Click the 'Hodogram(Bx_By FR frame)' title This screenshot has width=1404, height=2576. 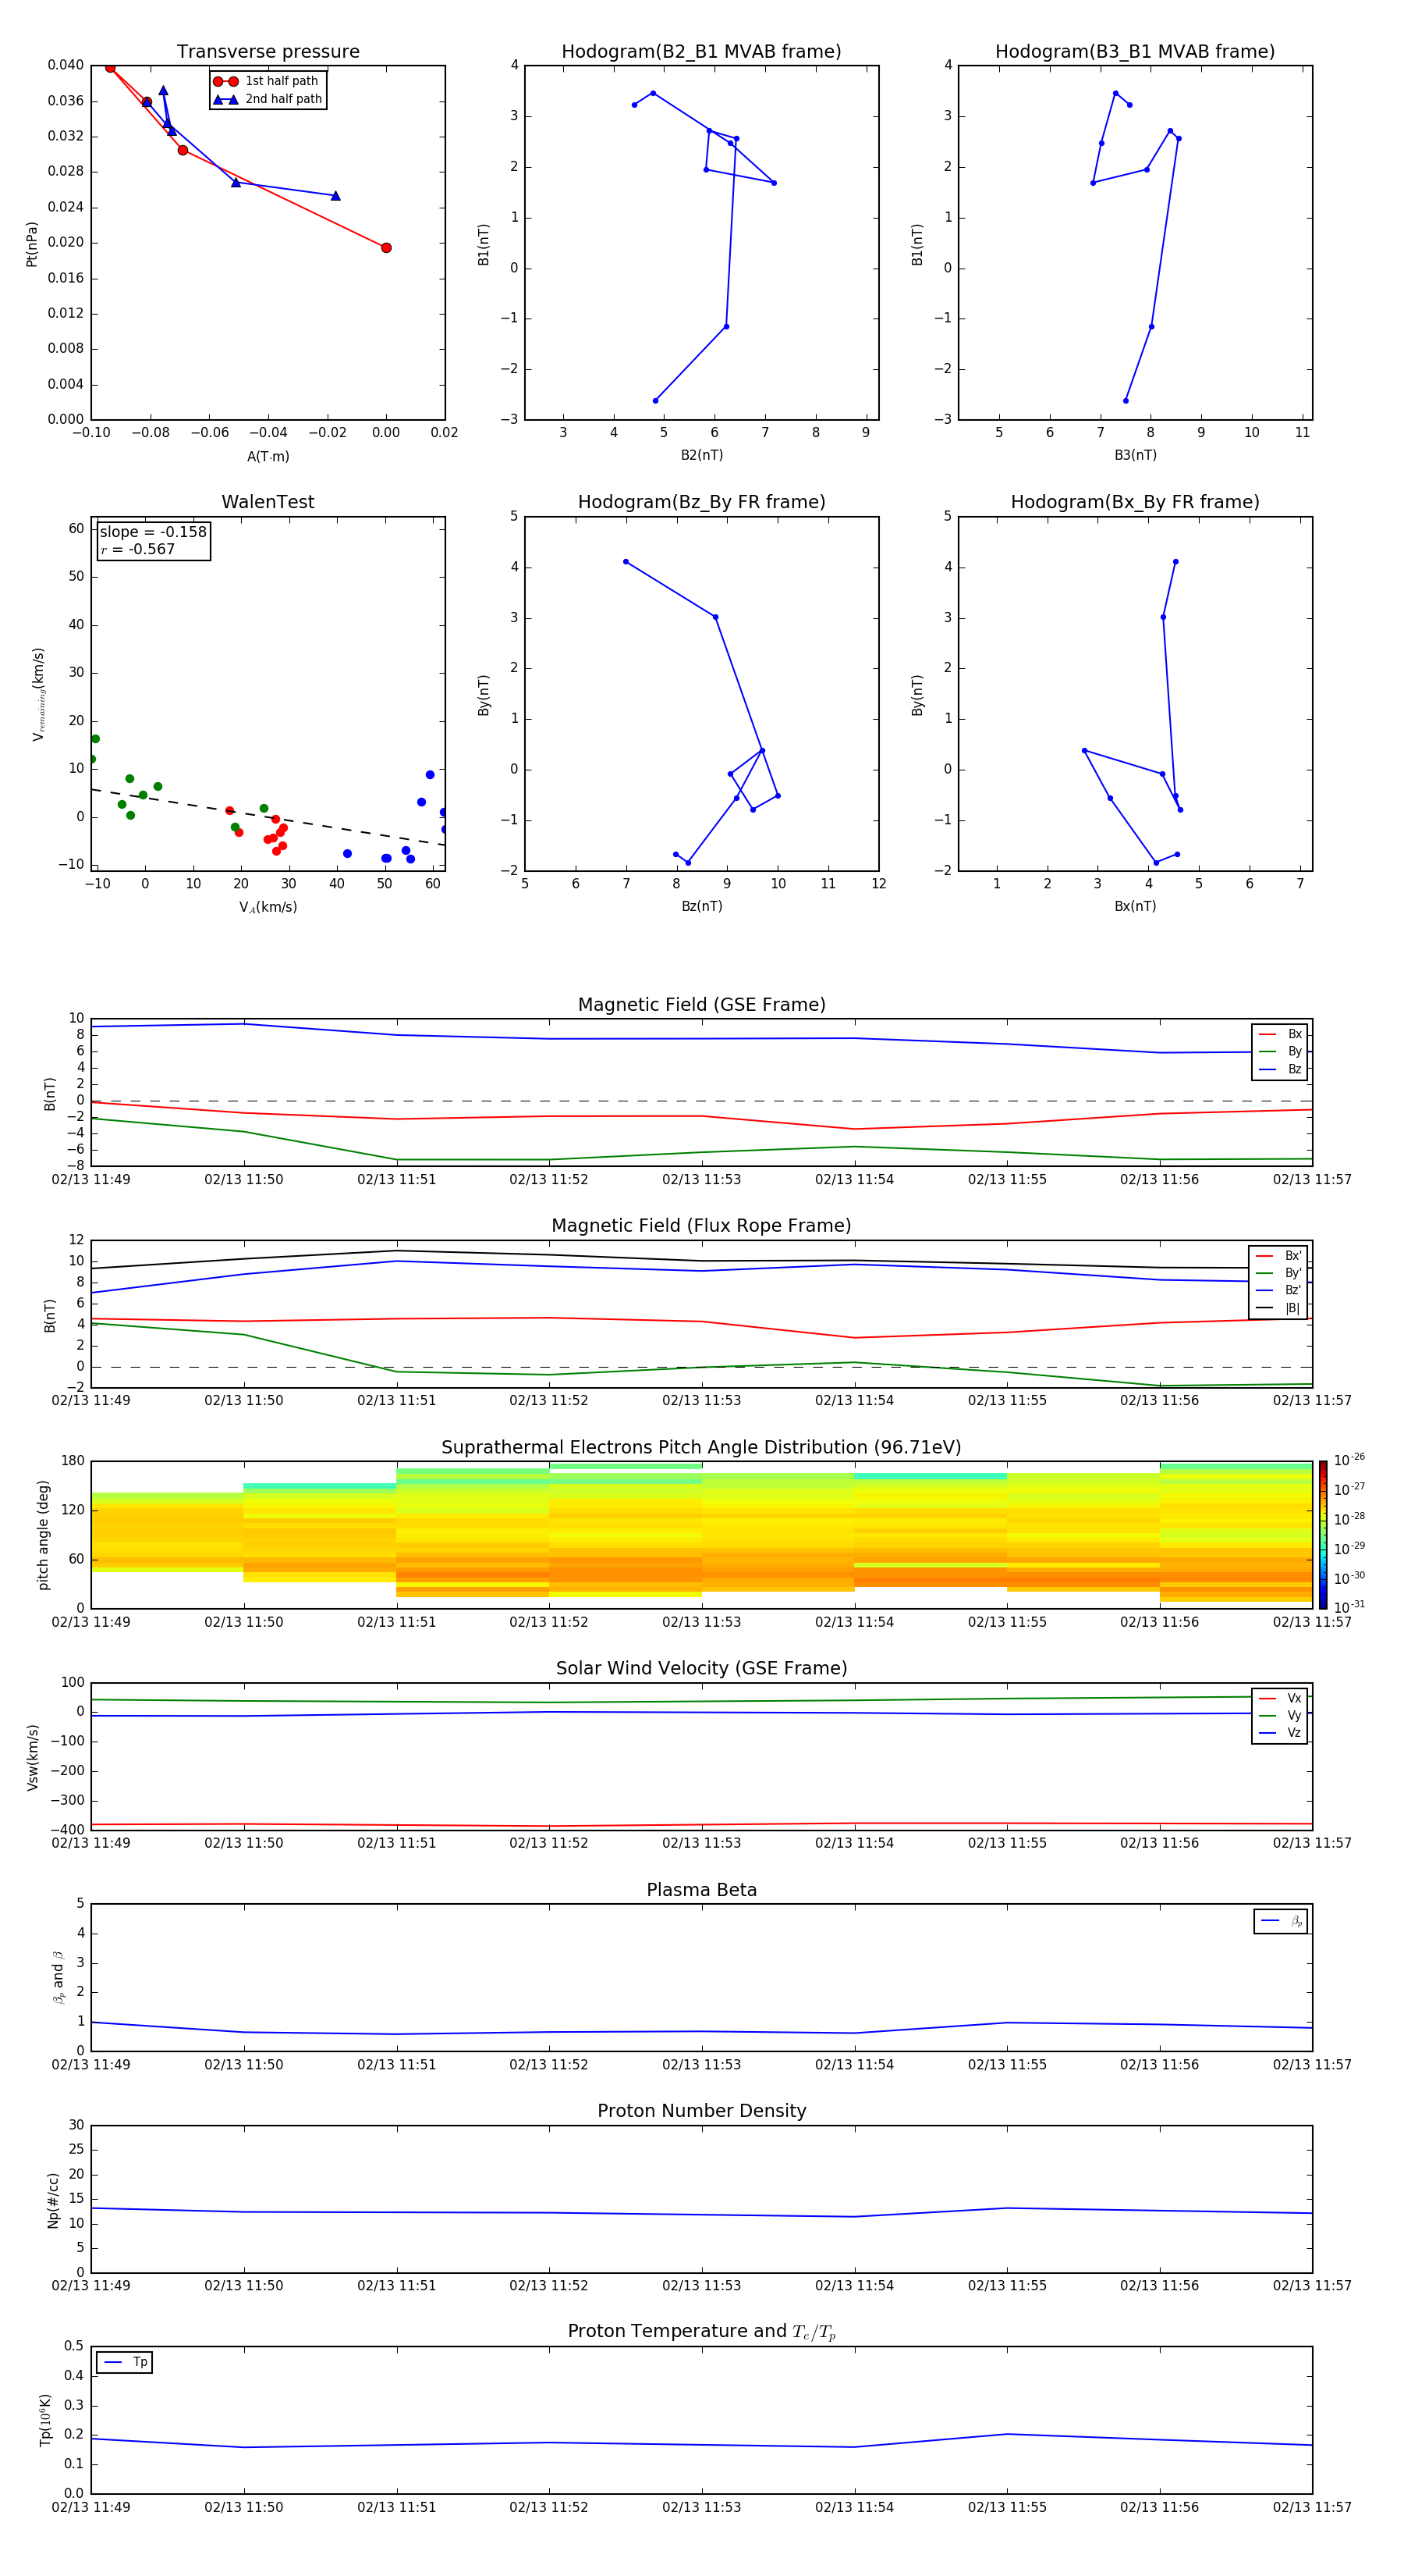pos(1135,502)
